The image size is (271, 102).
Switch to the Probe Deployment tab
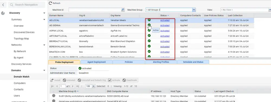point(64,62)
